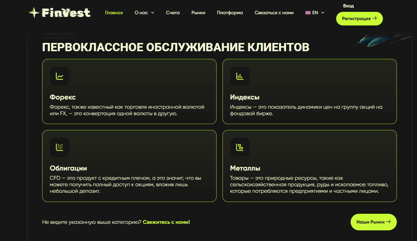Click the chevron next to О нас
The width and height of the screenshot is (417, 241).
point(152,13)
